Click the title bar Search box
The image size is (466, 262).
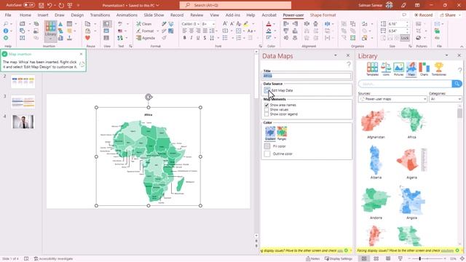(235, 5)
